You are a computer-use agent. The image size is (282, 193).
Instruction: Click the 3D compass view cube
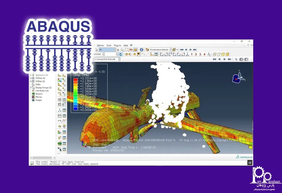[x=236, y=78]
